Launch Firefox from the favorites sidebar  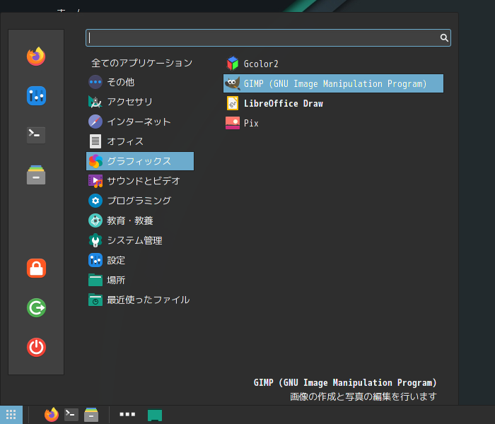click(36, 57)
